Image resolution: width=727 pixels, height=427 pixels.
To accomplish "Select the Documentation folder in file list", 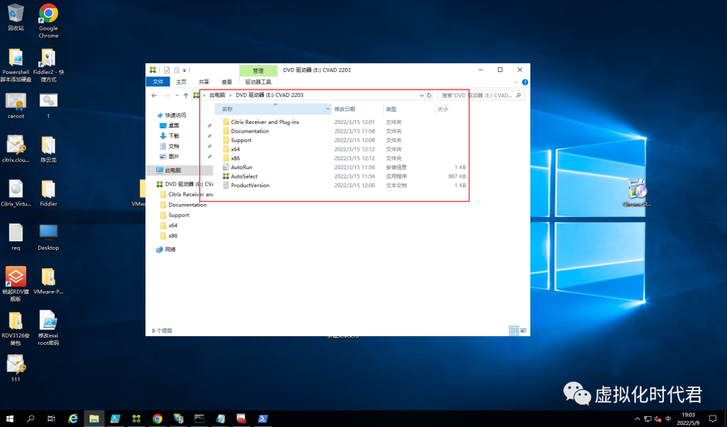I will tap(250, 131).
